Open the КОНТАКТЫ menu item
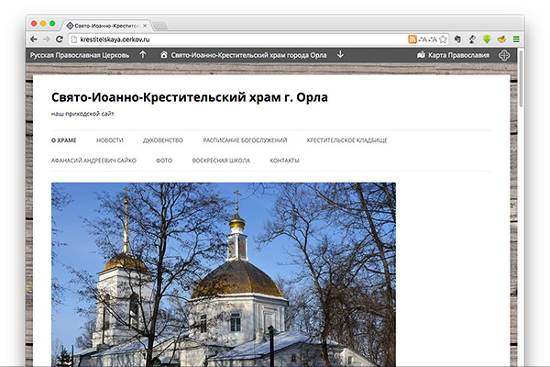Image resolution: width=550 pixels, height=367 pixels. [284, 161]
